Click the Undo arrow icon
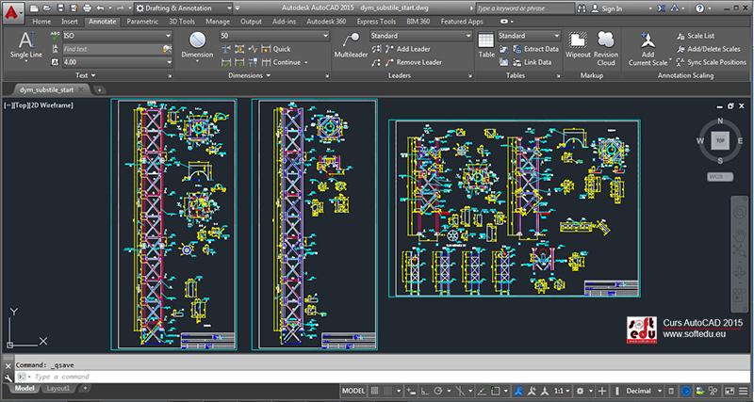This screenshot has width=754, height=402. click(100, 8)
